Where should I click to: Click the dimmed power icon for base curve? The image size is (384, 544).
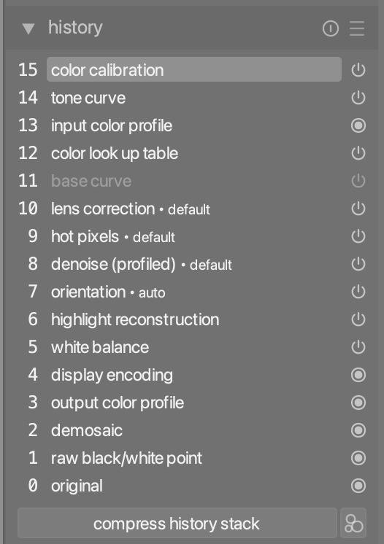pyautogui.click(x=358, y=181)
